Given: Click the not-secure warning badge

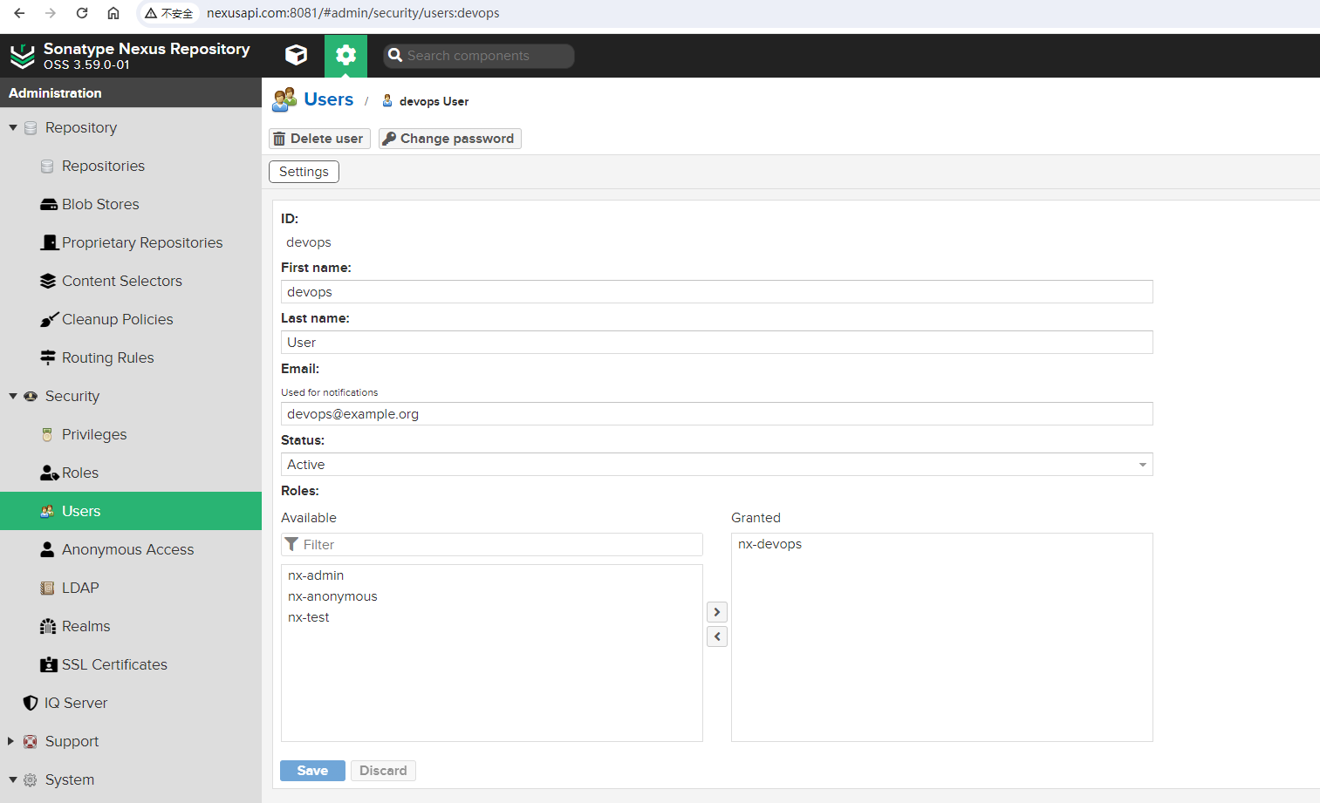Looking at the screenshot, I should (169, 13).
